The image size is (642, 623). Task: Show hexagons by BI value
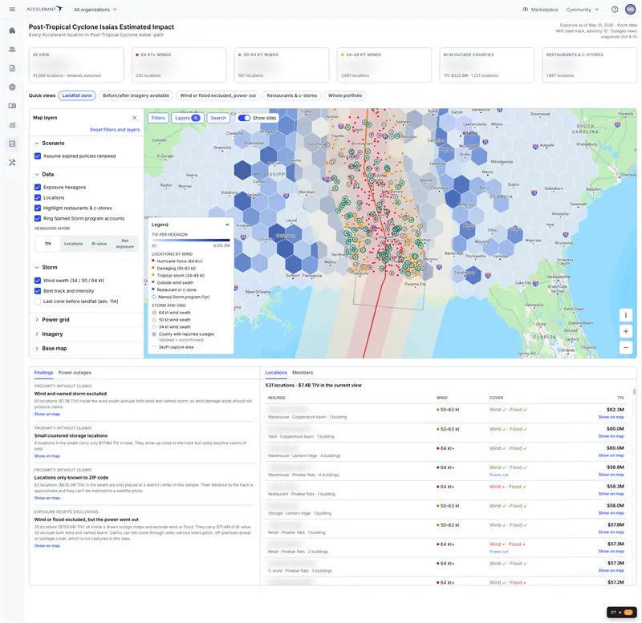(99, 244)
